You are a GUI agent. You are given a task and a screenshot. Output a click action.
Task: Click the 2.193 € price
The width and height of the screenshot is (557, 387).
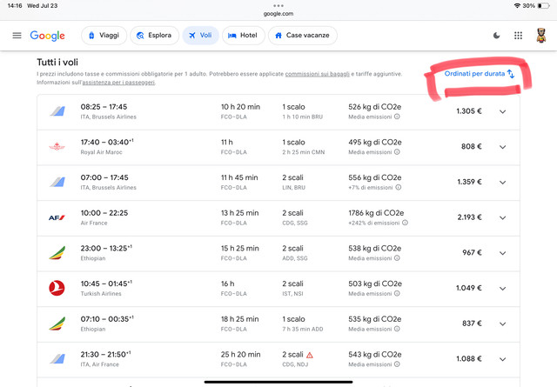tap(469, 217)
